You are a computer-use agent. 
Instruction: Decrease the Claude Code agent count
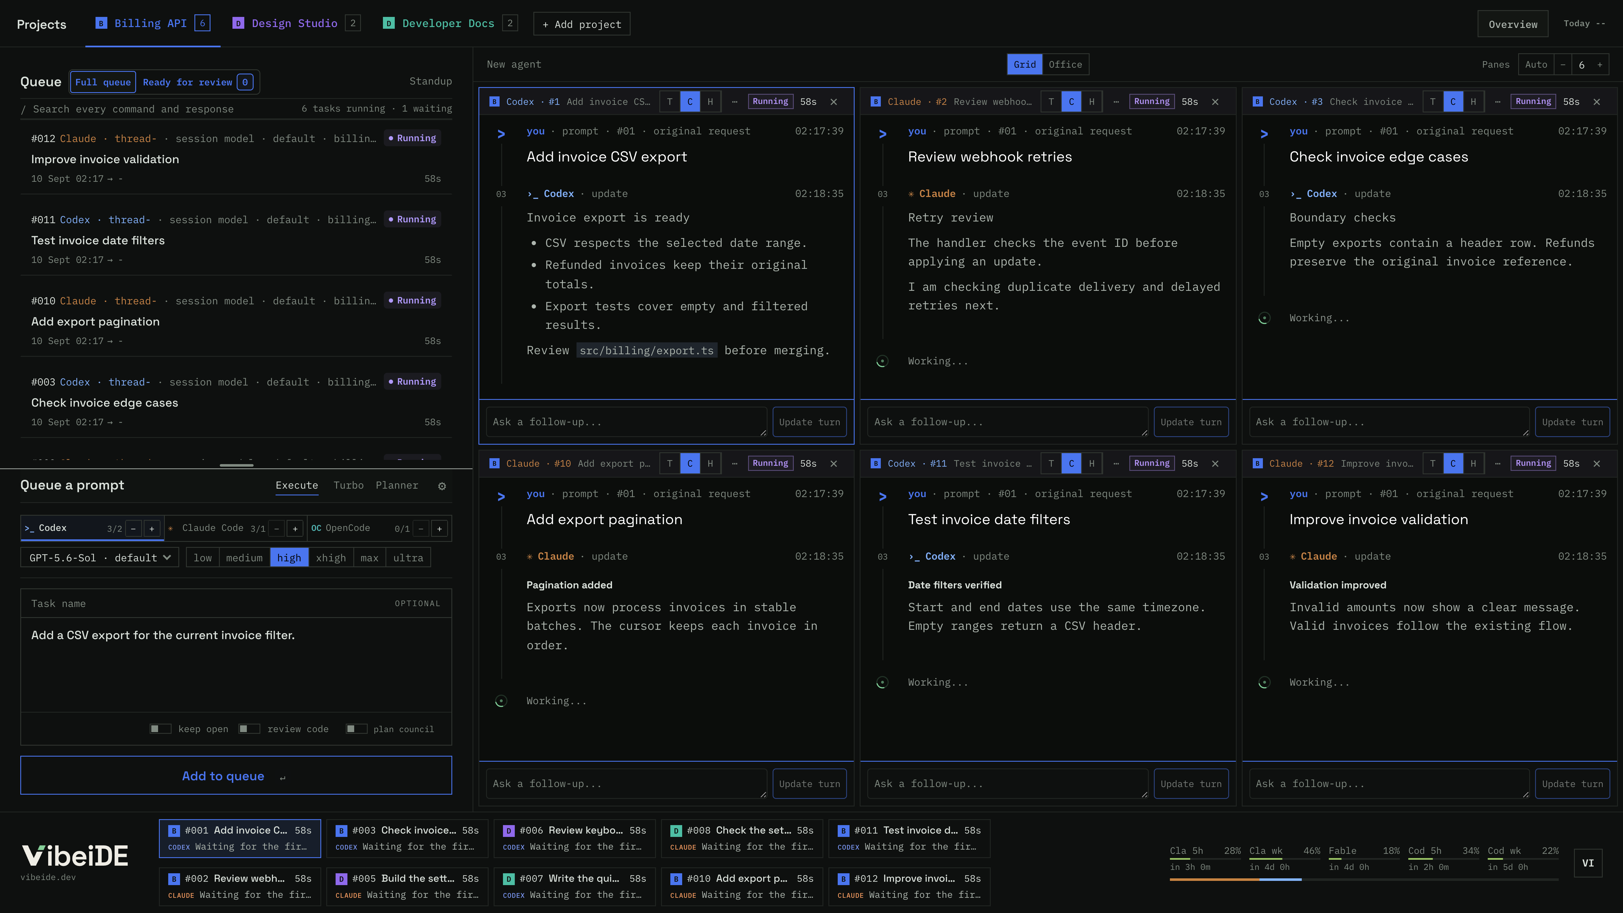(277, 528)
